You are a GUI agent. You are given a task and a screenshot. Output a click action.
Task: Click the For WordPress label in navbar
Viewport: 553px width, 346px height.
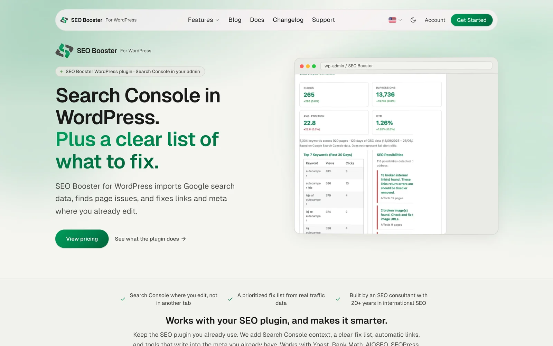coord(121,20)
